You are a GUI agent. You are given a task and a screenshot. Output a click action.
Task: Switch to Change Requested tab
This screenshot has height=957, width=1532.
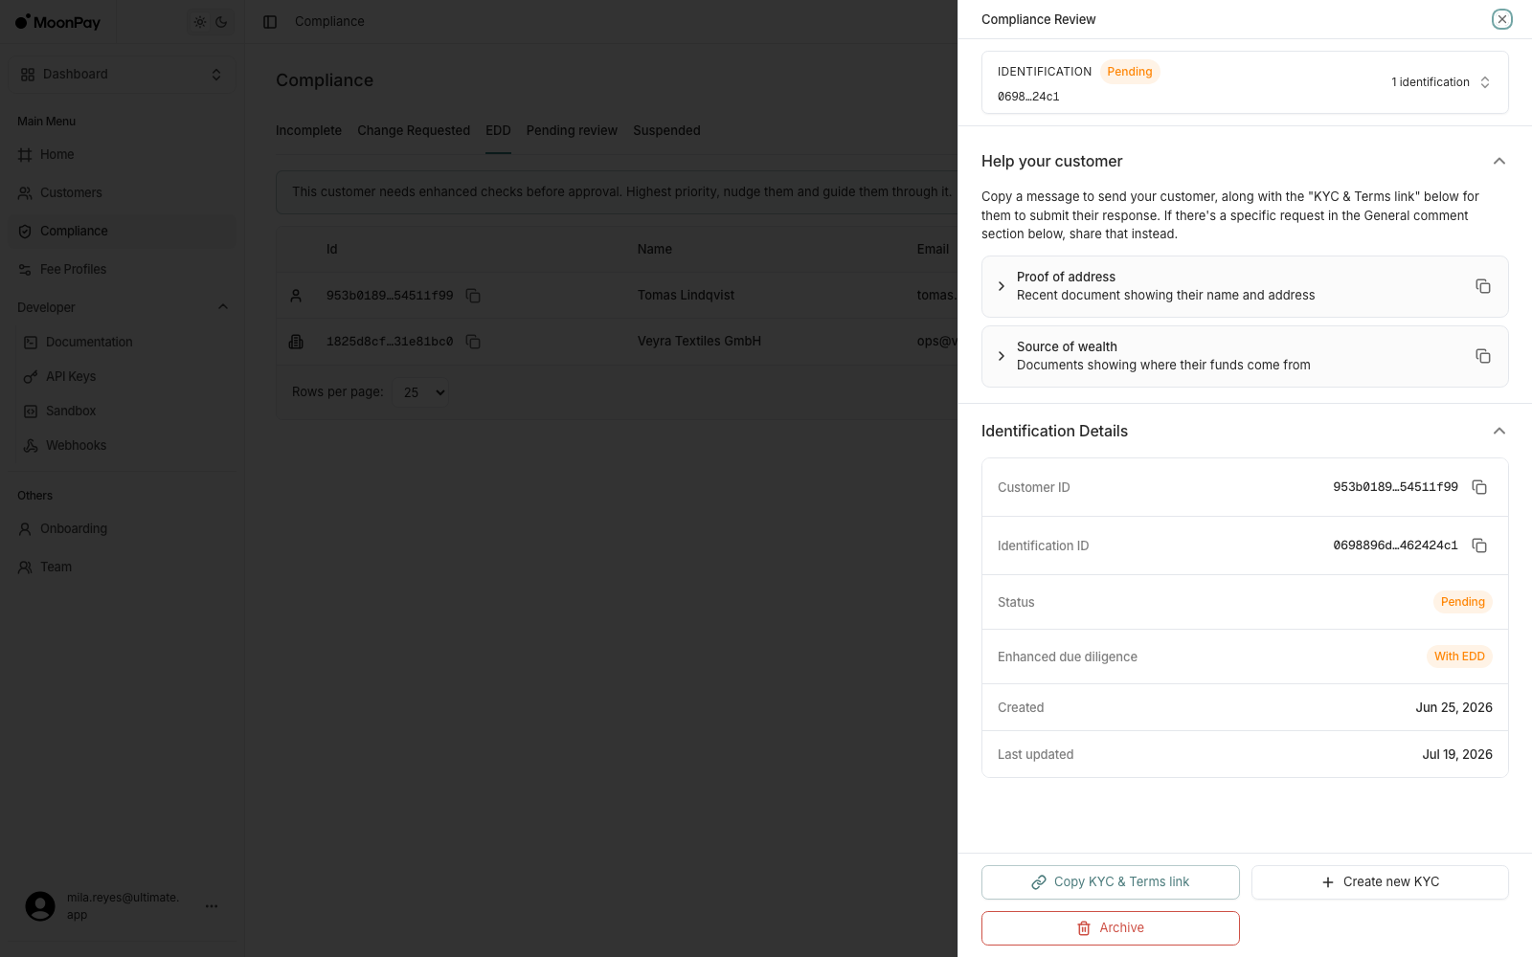click(x=414, y=130)
